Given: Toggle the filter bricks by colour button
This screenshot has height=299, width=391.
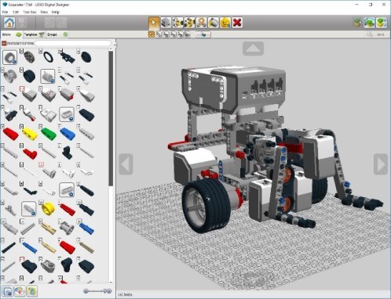Looking at the screenshot, I should (x=20, y=291).
